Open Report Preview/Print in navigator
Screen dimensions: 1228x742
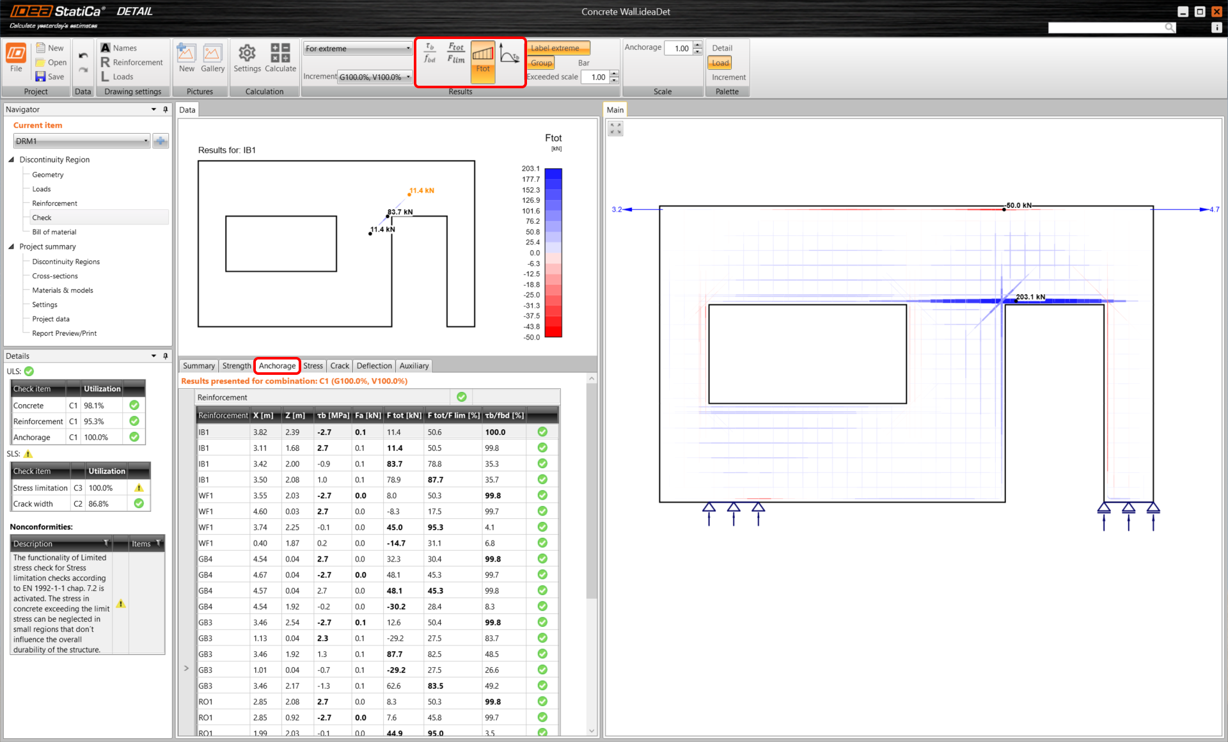(x=64, y=333)
